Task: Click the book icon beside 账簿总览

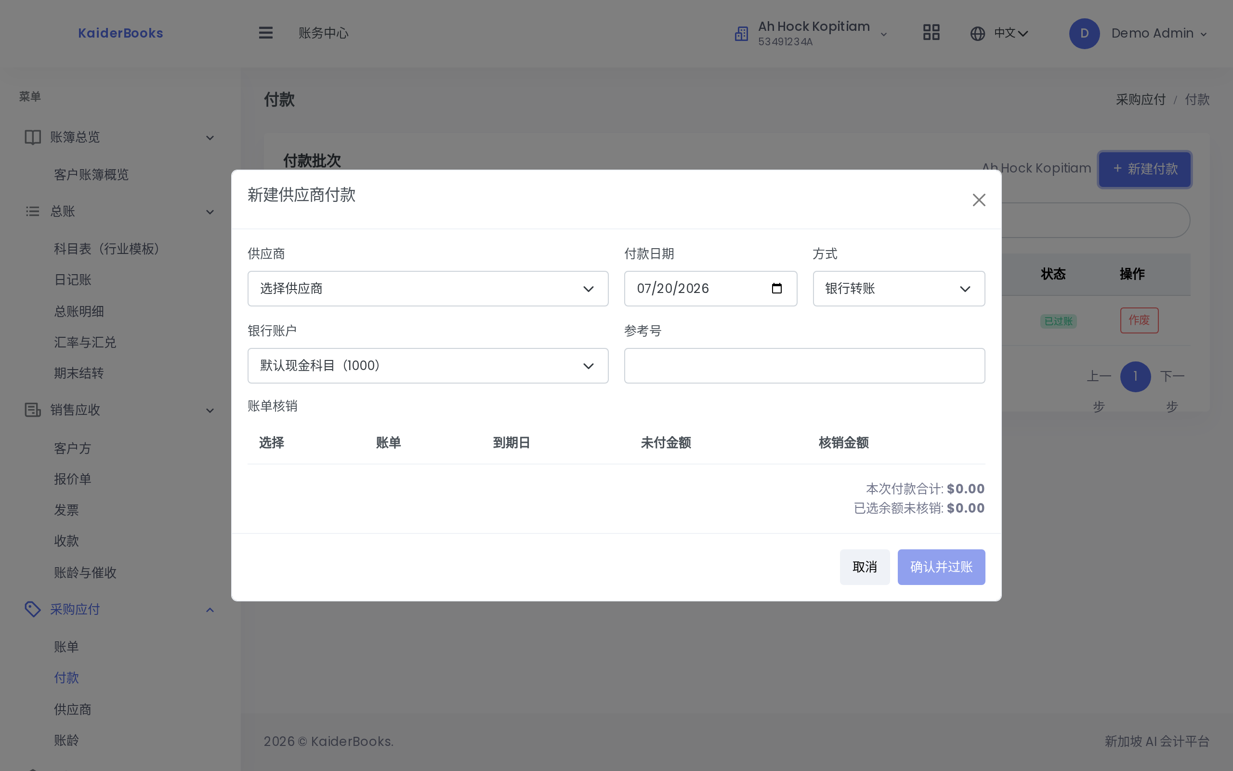Action: point(33,137)
